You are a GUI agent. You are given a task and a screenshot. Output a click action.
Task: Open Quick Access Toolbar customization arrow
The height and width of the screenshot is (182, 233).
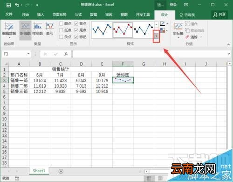click(37, 5)
